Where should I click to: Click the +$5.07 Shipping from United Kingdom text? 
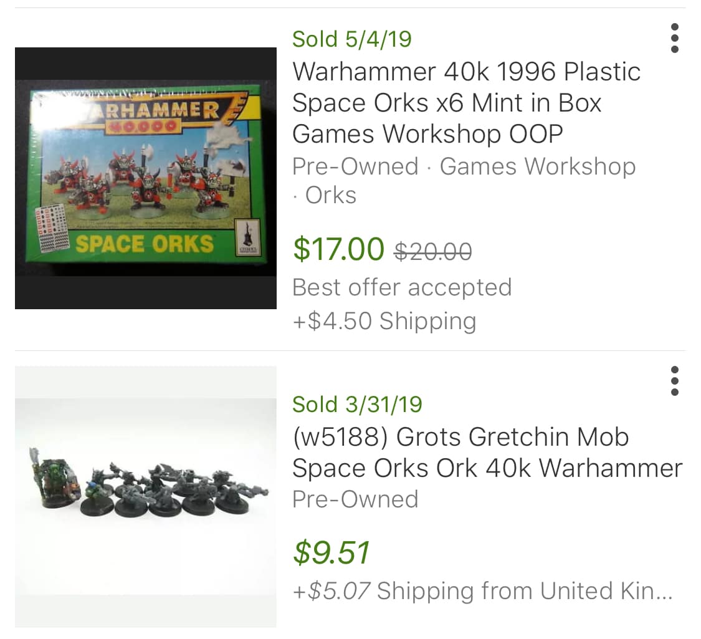tap(482, 590)
